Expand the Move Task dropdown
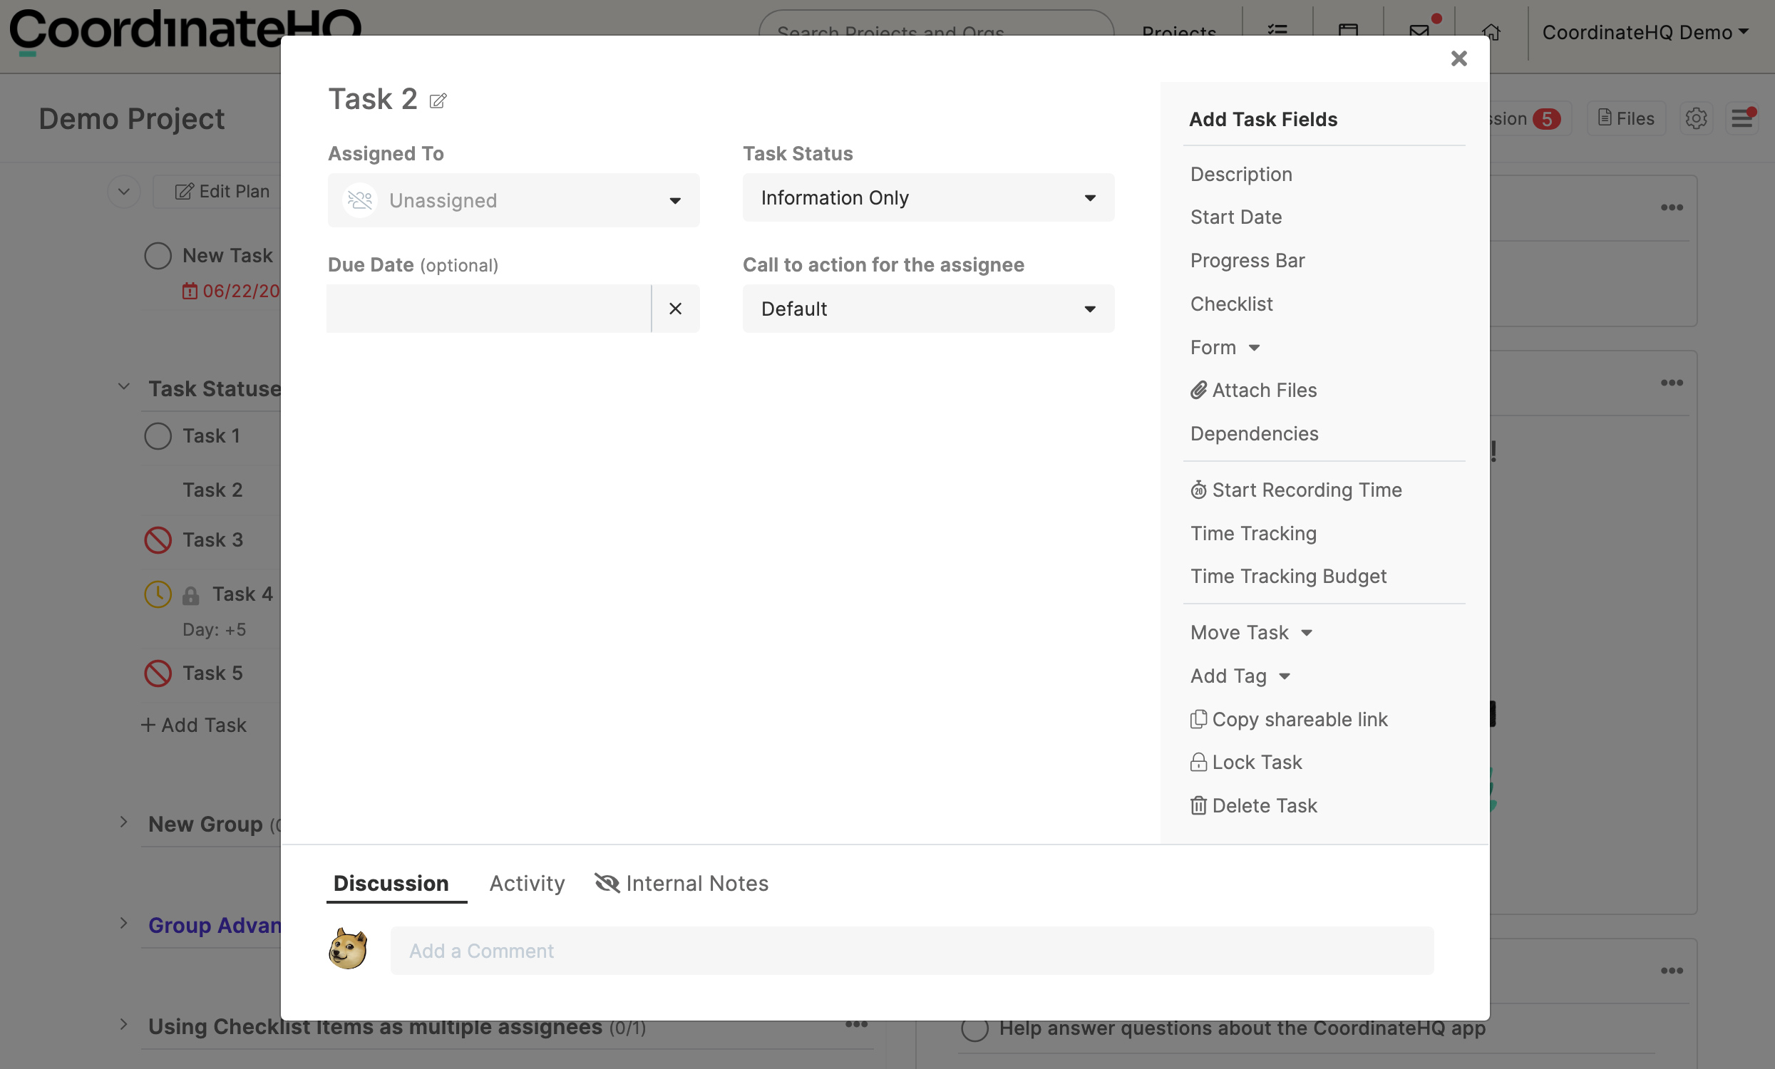The height and width of the screenshot is (1069, 1775). pyautogui.click(x=1251, y=632)
